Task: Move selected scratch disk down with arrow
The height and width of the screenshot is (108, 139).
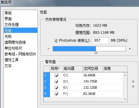Action: point(133,87)
